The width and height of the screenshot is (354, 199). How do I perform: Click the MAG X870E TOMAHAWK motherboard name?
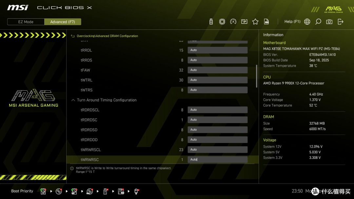[x=302, y=49]
